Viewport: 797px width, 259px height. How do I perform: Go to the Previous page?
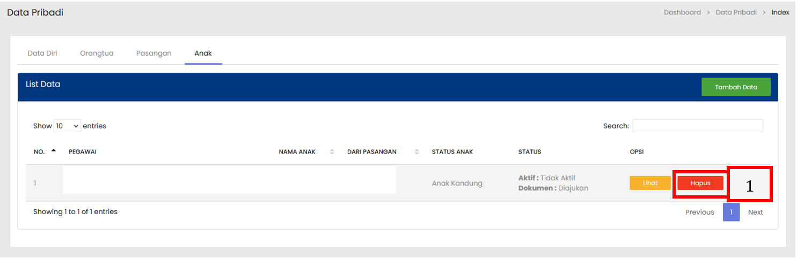tap(699, 212)
